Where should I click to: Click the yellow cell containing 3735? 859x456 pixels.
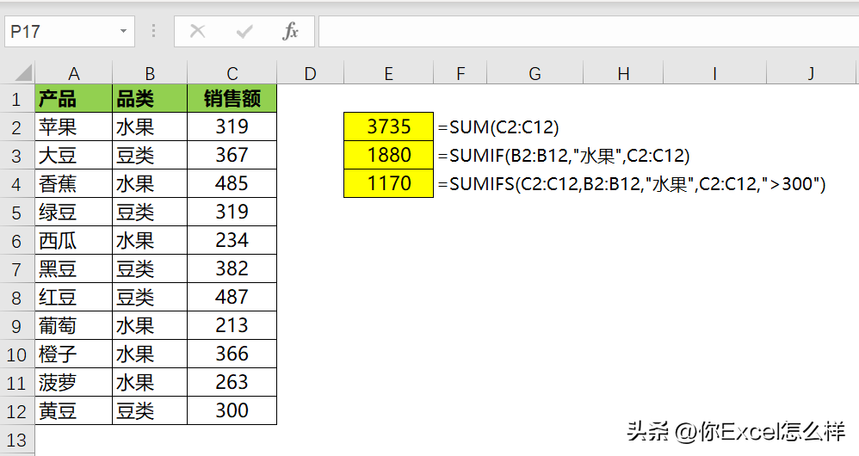[x=388, y=126]
